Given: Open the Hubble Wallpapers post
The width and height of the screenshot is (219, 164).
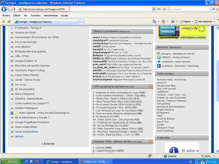Looking at the screenshot, I should pyautogui.click(x=26, y=108).
